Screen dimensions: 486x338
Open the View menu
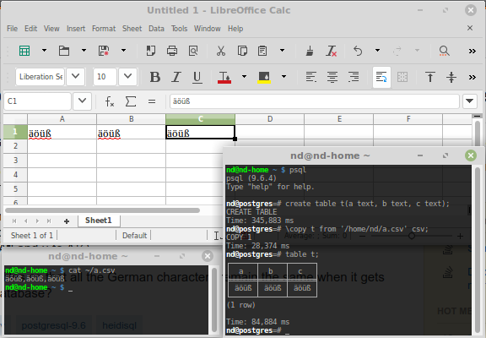coord(51,29)
